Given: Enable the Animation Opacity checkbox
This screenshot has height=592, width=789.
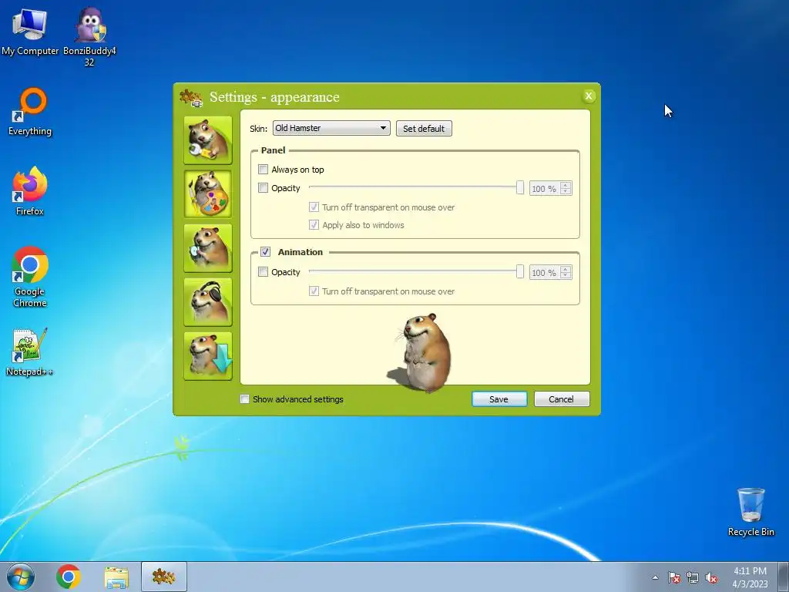Looking at the screenshot, I should click(x=264, y=272).
